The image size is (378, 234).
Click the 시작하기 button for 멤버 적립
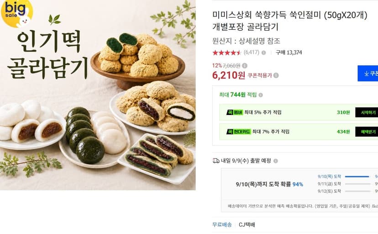tap(367, 112)
